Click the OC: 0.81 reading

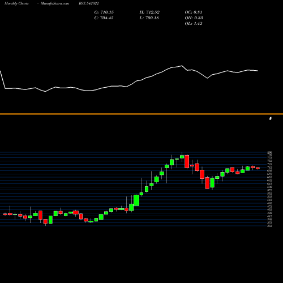[194, 12]
